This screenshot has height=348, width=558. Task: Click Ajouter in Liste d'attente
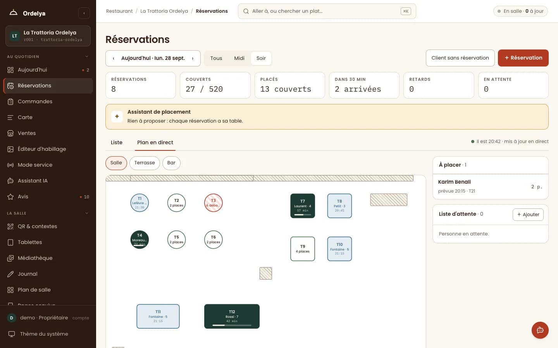point(528,215)
